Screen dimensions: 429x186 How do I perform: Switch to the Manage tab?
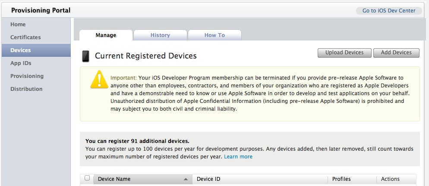(106, 35)
